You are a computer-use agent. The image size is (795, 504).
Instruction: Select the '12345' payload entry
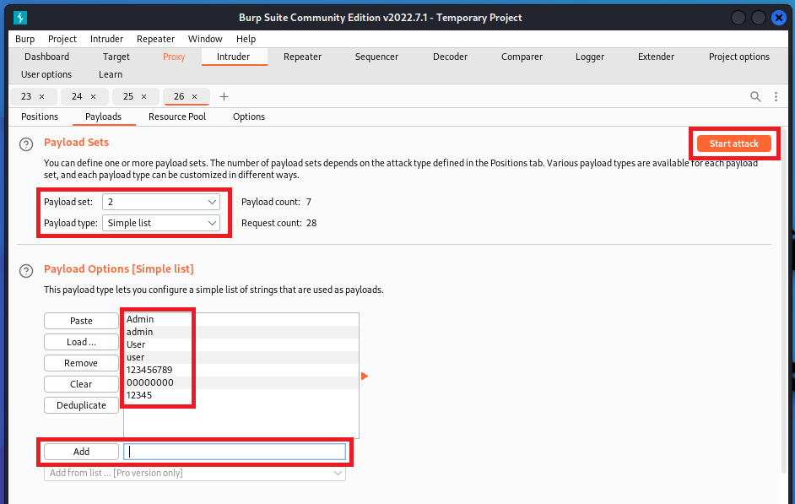[x=241, y=395]
